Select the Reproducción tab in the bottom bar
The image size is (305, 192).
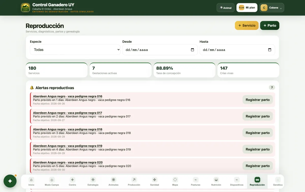(257, 182)
